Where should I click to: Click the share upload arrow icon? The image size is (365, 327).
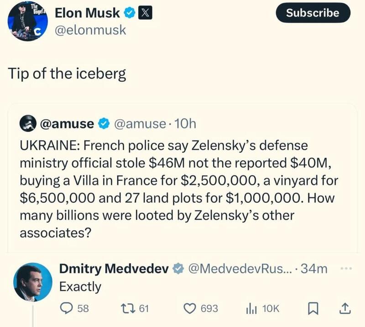point(343,309)
